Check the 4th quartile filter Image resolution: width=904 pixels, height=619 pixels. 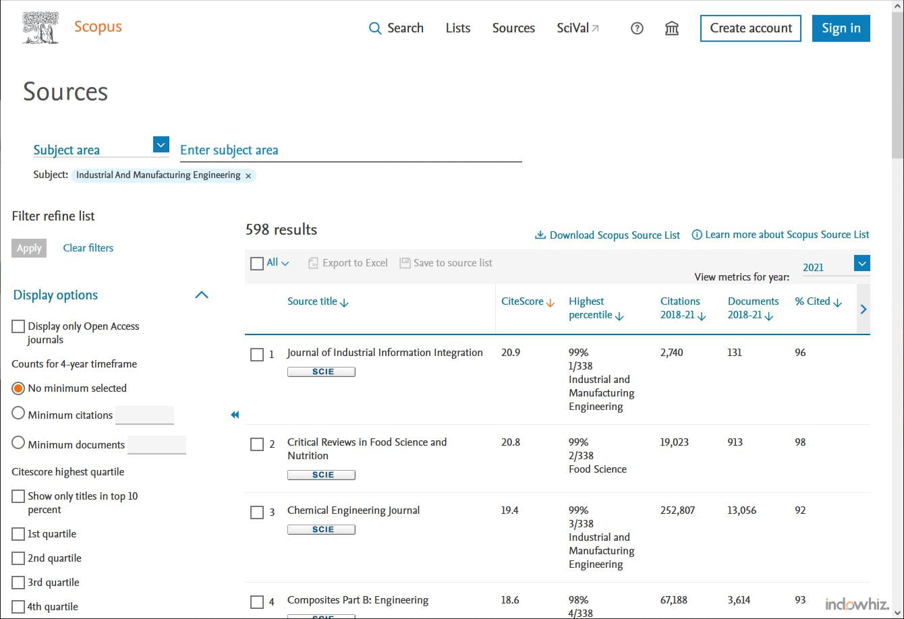[18, 607]
